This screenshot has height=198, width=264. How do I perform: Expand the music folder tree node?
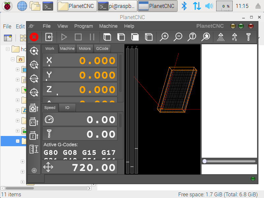click(x=17, y=110)
